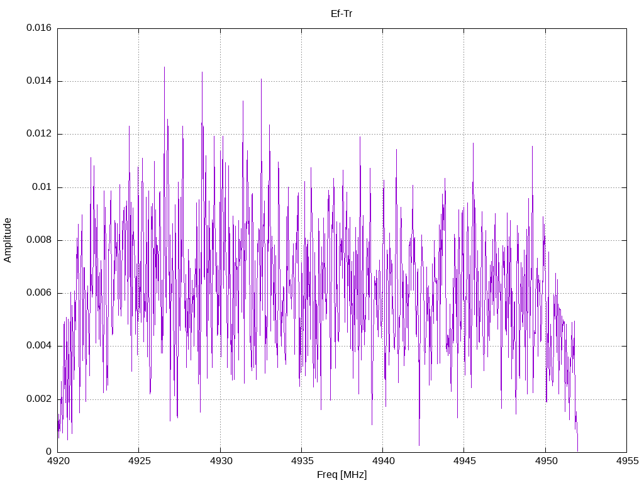Click the x-axis tick value 4920
The image size is (644, 483).
[58, 461]
